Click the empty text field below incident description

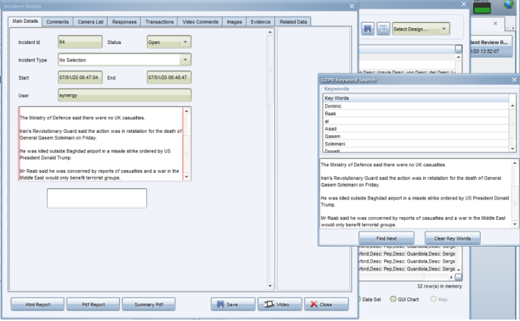[x=96, y=198]
